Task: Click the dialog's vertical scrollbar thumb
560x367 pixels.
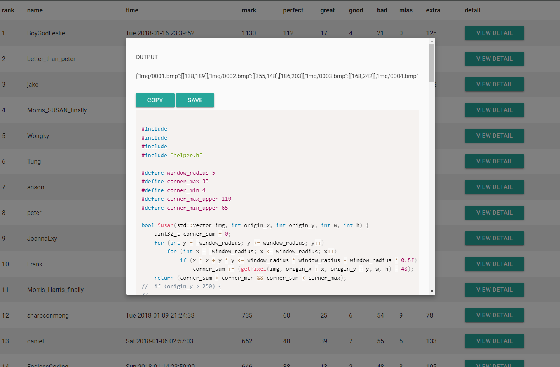Action: [432, 63]
